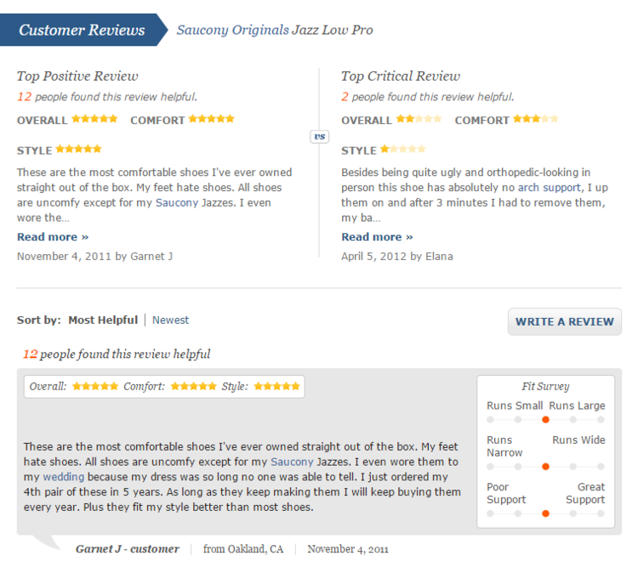Sort reviews by Newest
The image size is (638, 567).
171,320
